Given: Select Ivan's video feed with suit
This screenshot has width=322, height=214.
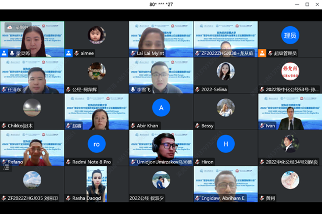Looking at the screenshot, I should [290, 112].
